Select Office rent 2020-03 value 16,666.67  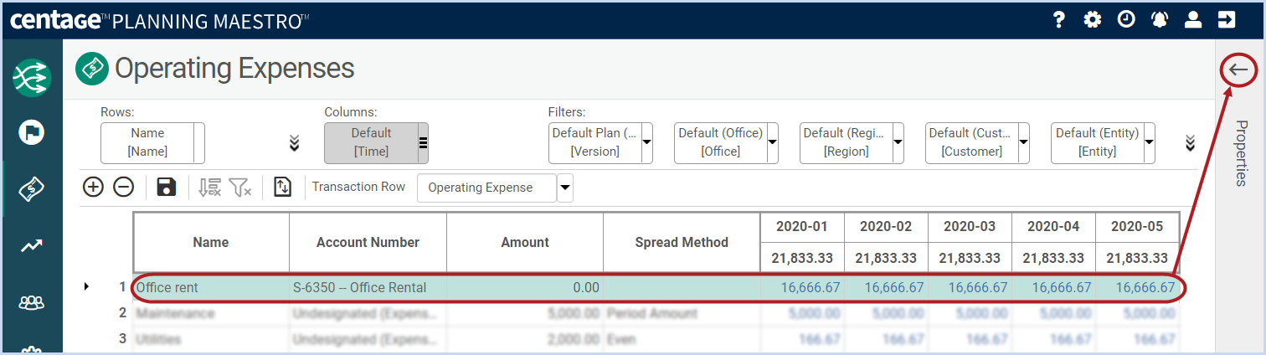[970, 287]
